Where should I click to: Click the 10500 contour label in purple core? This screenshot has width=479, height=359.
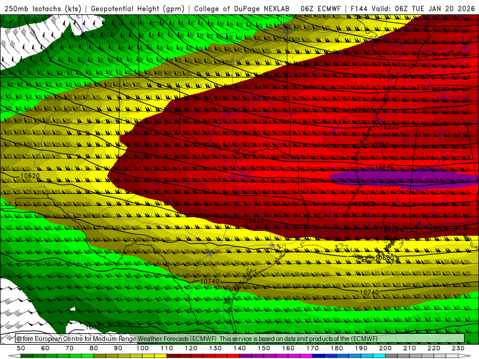(x=389, y=184)
